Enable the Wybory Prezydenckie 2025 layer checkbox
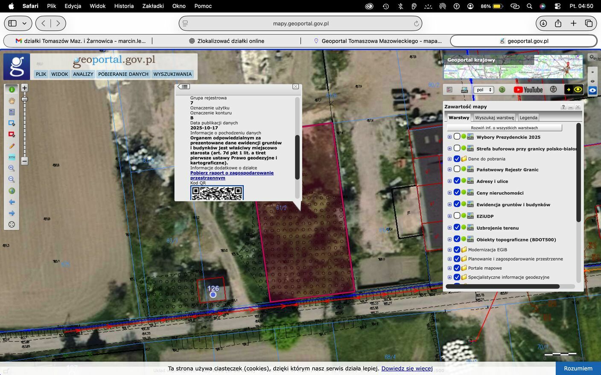The height and width of the screenshot is (375, 601). pyautogui.click(x=457, y=137)
